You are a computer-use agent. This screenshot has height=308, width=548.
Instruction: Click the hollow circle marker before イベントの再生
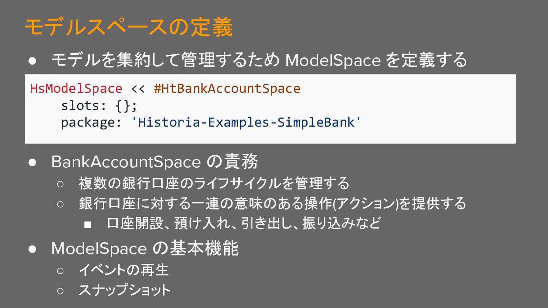point(61,271)
